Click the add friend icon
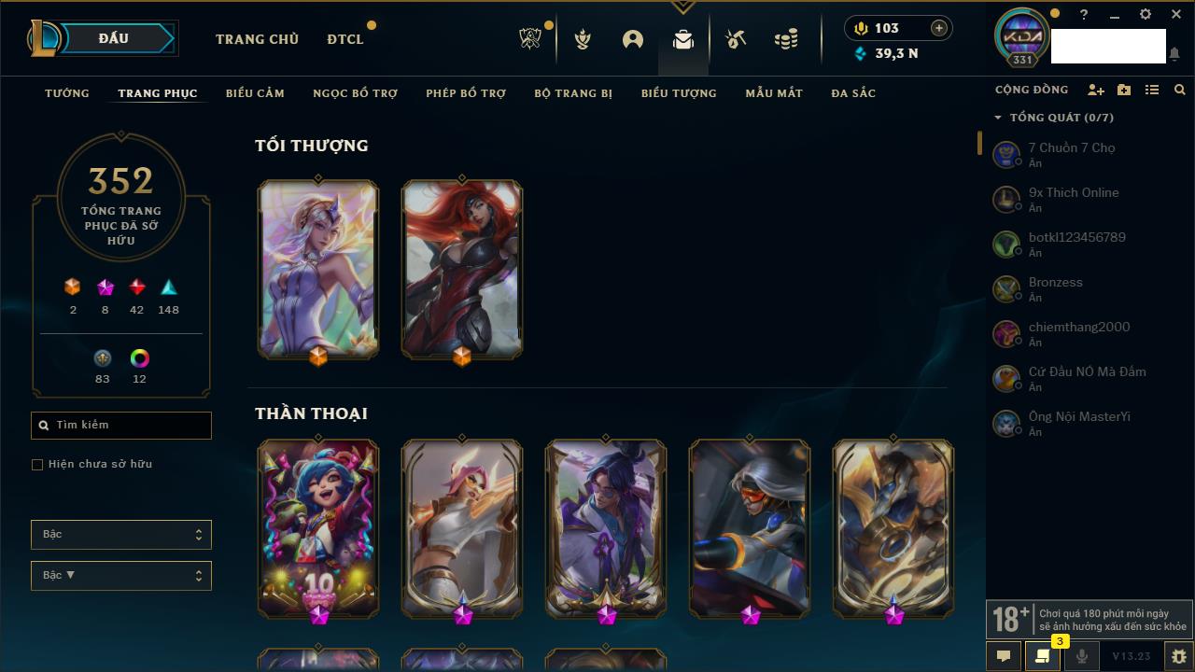 [1096, 90]
